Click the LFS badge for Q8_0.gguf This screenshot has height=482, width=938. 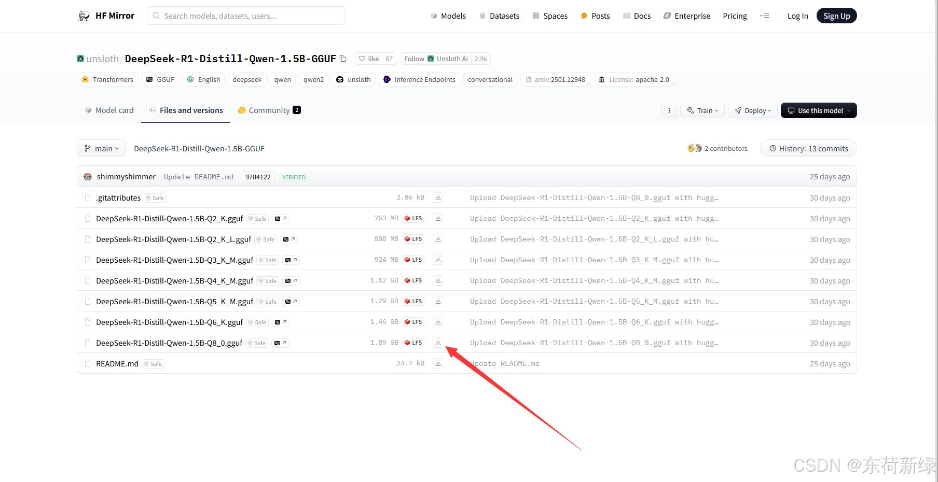[413, 343]
